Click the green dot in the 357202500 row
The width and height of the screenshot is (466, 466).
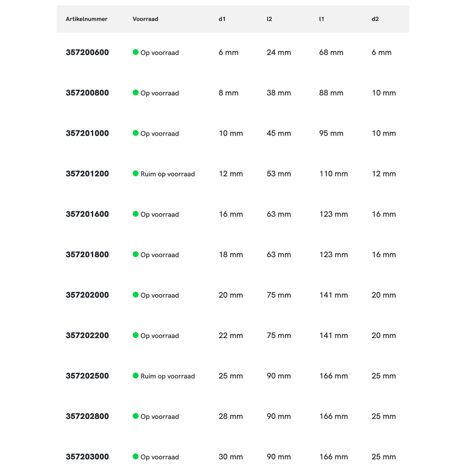136,376
